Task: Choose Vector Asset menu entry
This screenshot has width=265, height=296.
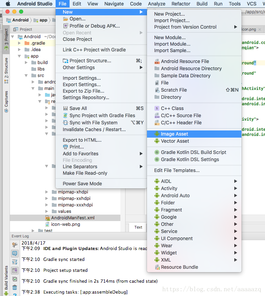Action: (x=194, y=141)
